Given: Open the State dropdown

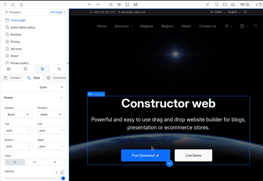Looking at the screenshot, I should (51, 87).
